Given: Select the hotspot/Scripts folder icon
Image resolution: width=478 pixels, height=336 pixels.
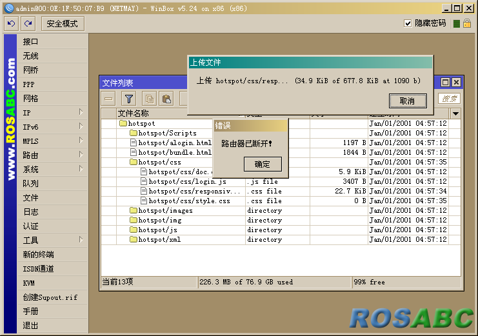Looking at the screenshot, I should pyautogui.click(x=134, y=133).
